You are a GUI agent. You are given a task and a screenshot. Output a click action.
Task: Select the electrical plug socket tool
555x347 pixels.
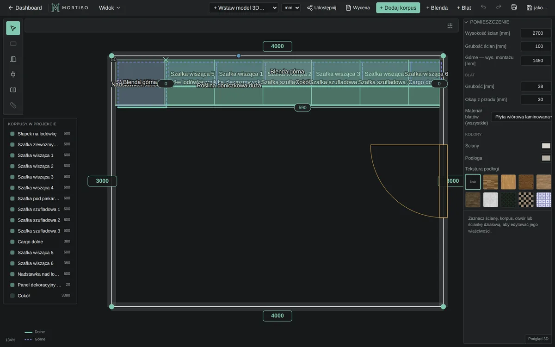[13, 74]
